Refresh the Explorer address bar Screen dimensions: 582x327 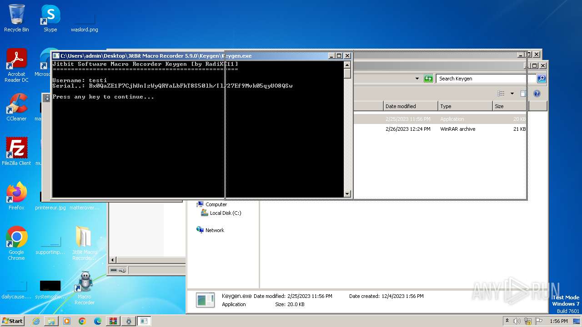point(428,79)
